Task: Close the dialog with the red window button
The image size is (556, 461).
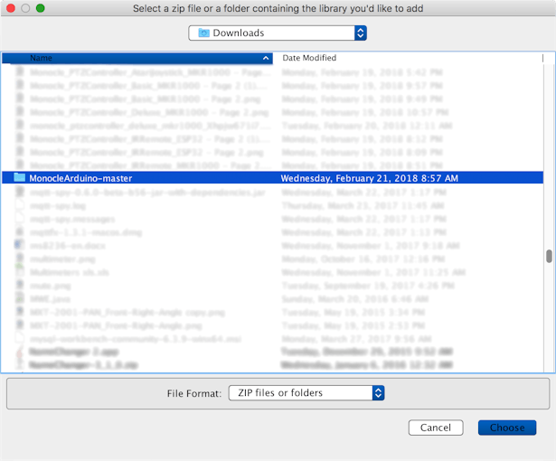Action: 11,8
